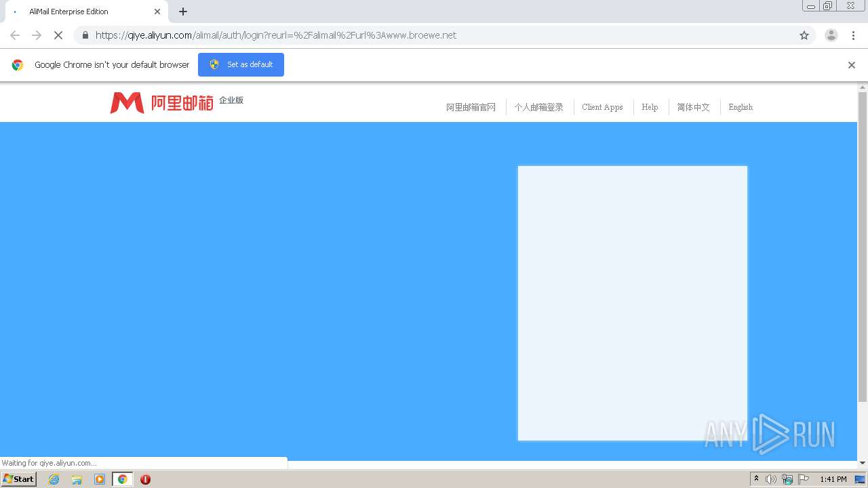The image size is (868, 488).
Task: Switch language to English
Action: pyautogui.click(x=741, y=107)
